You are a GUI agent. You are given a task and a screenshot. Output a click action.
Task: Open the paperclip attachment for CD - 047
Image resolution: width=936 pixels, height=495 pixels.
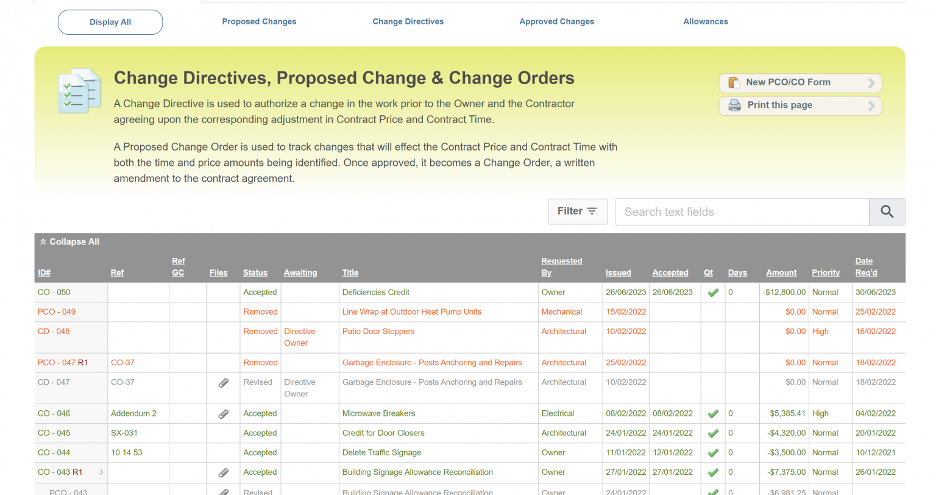[224, 383]
